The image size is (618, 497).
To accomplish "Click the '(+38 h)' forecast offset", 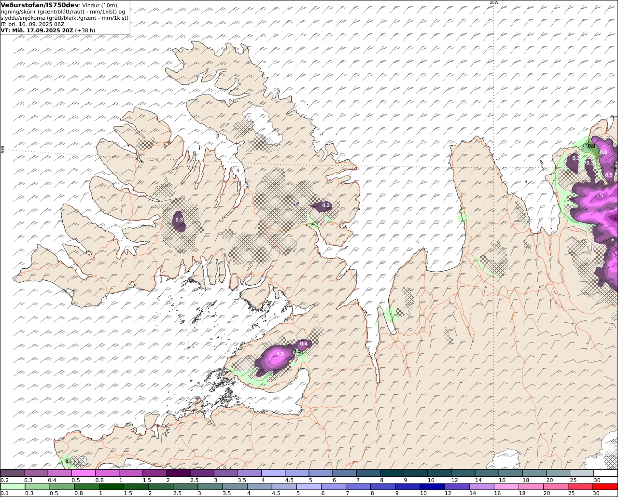I will click(x=85, y=30).
